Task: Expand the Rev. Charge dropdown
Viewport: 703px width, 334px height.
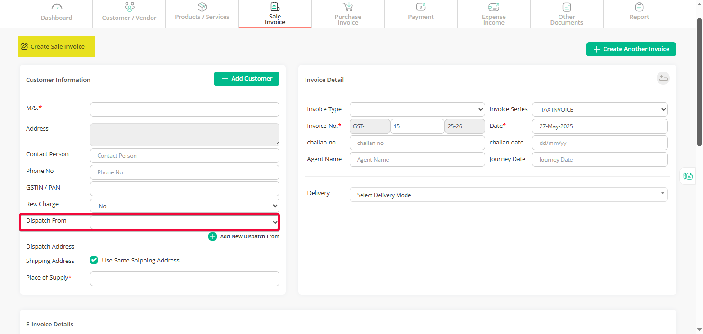Action: click(x=184, y=206)
